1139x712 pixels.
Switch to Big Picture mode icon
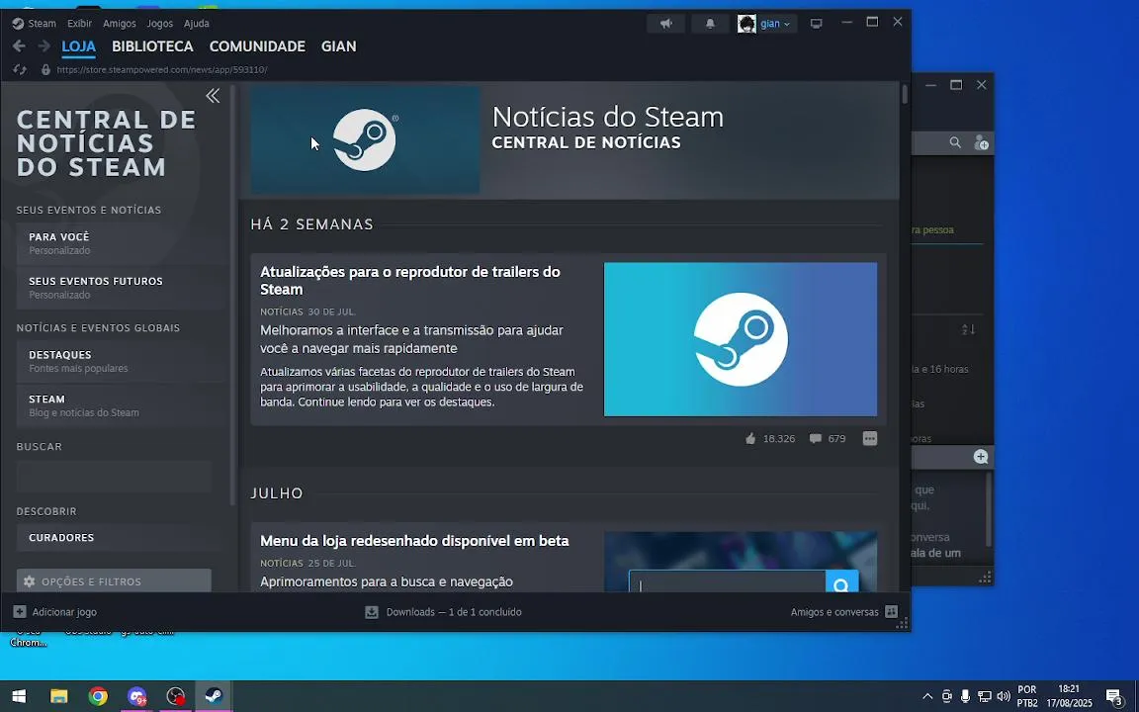click(817, 24)
